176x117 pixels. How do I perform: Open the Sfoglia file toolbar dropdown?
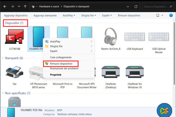click(x=89, y=15)
